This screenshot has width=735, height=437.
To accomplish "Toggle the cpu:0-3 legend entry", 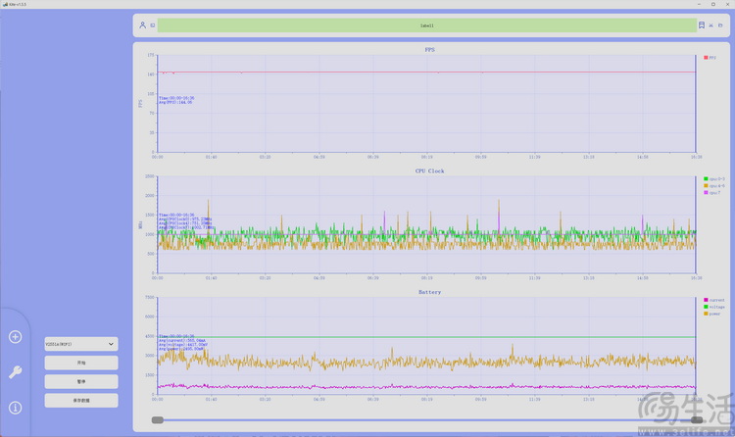I will tap(713, 179).
